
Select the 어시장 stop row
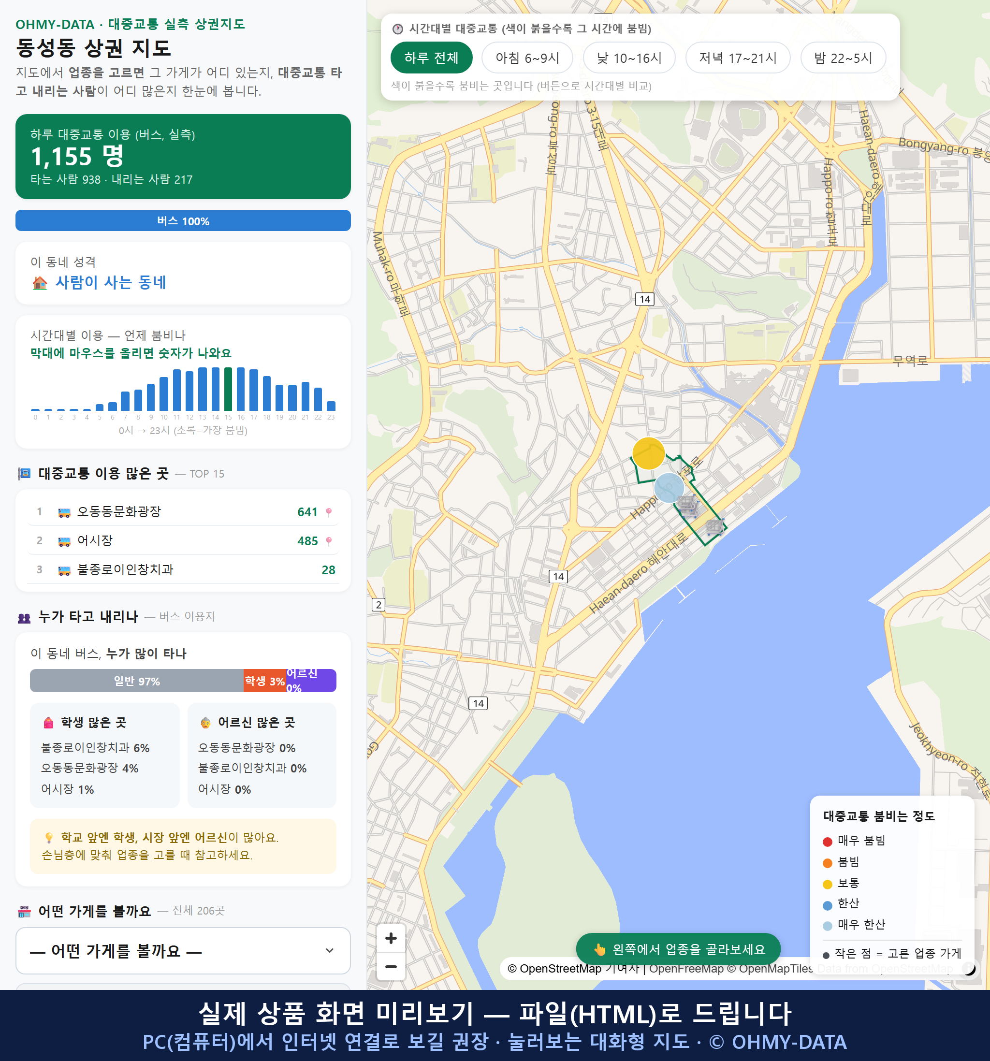pos(183,540)
